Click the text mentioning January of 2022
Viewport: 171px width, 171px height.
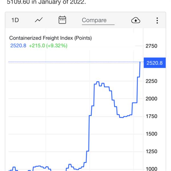(46, 2)
